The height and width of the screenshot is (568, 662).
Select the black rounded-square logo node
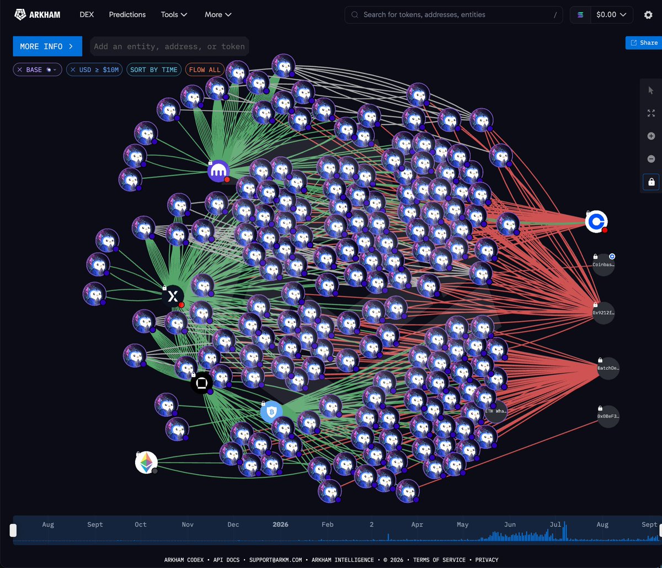(x=202, y=383)
